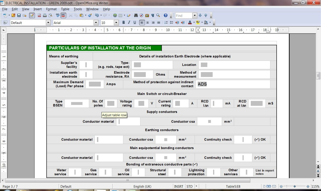The width and height of the screenshot is (321, 191).
Task: Open the Table menu
Action: 65,9
